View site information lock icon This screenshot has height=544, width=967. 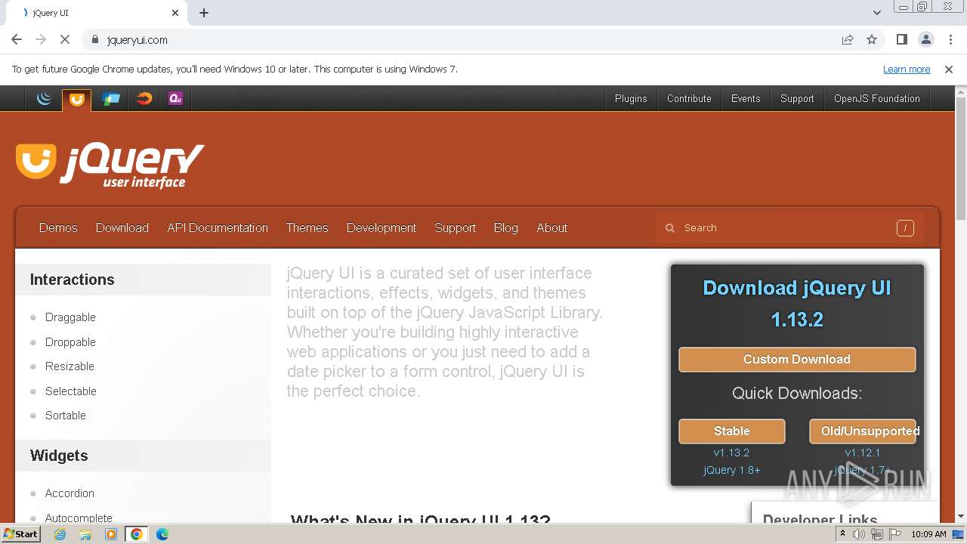[x=94, y=39]
